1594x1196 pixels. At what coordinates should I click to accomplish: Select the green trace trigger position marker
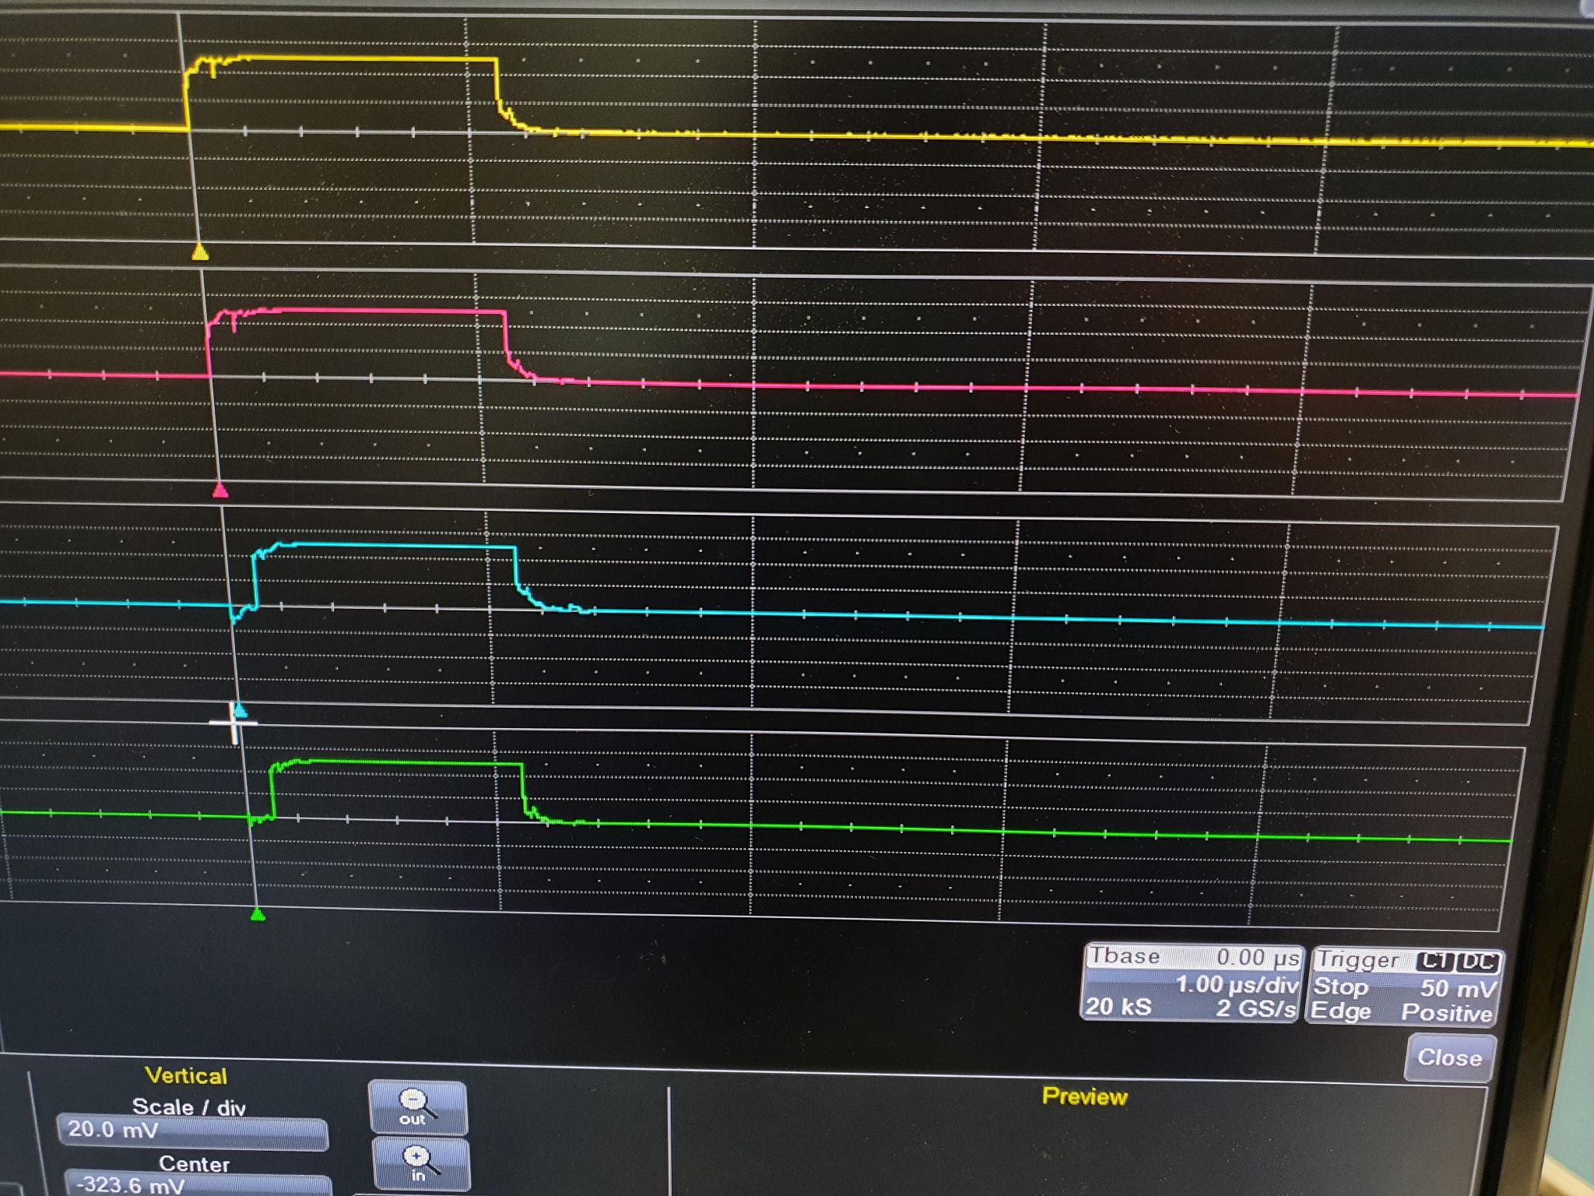tap(258, 915)
